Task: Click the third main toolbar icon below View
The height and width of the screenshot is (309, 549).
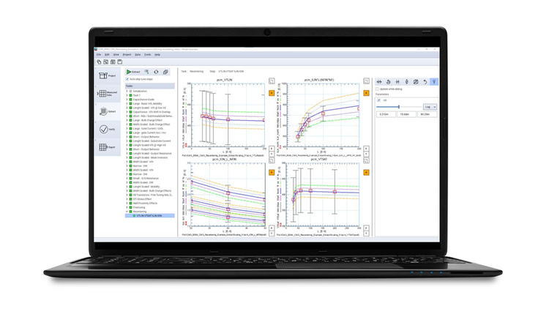Action: pos(113,62)
